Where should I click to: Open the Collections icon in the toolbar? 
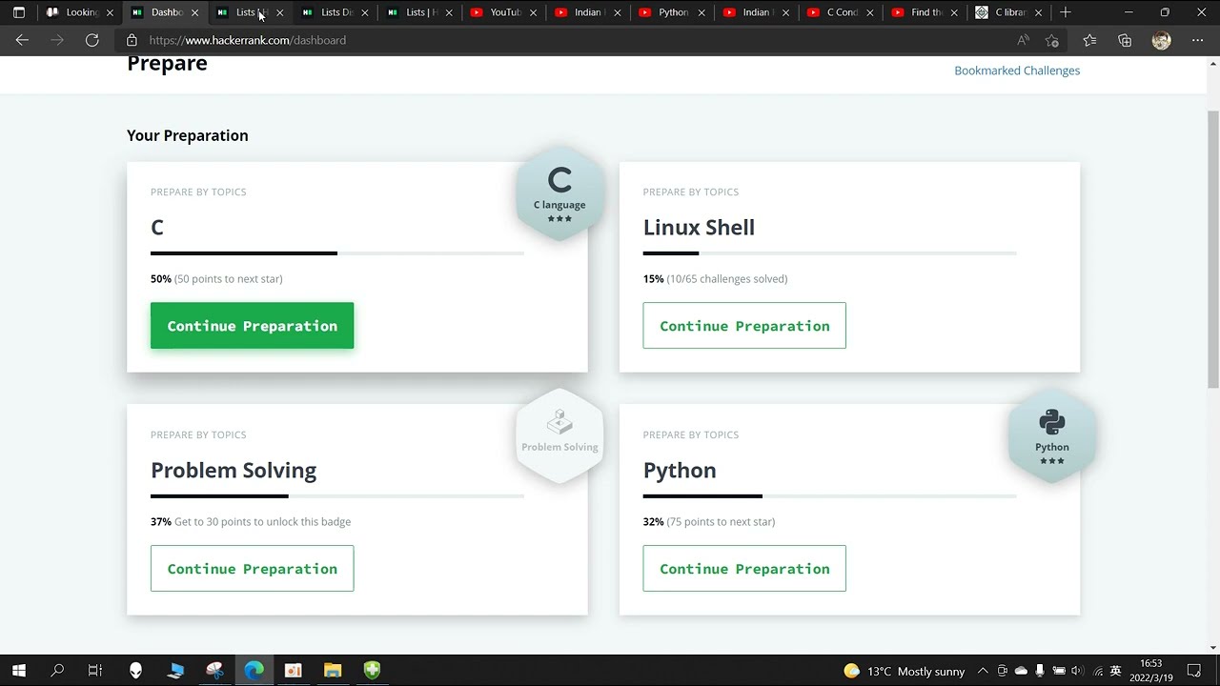coord(1125,40)
